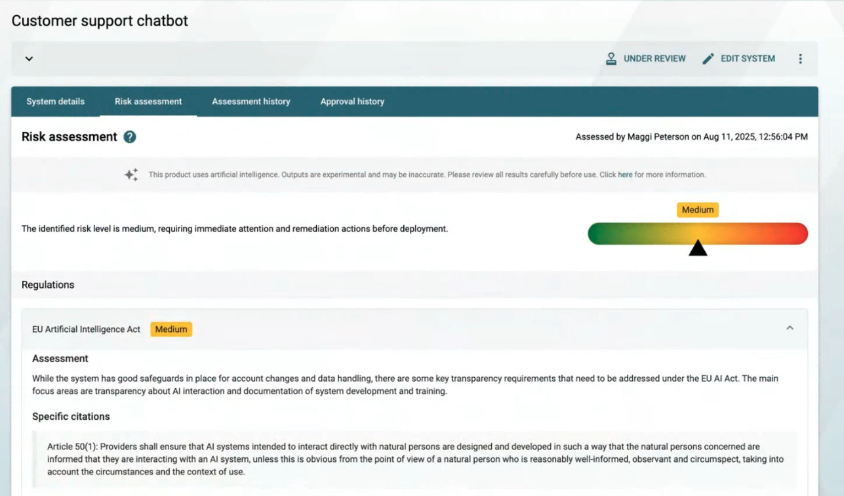
Task: Select the Risk assessment tab
Action: click(x=148, y=102)
